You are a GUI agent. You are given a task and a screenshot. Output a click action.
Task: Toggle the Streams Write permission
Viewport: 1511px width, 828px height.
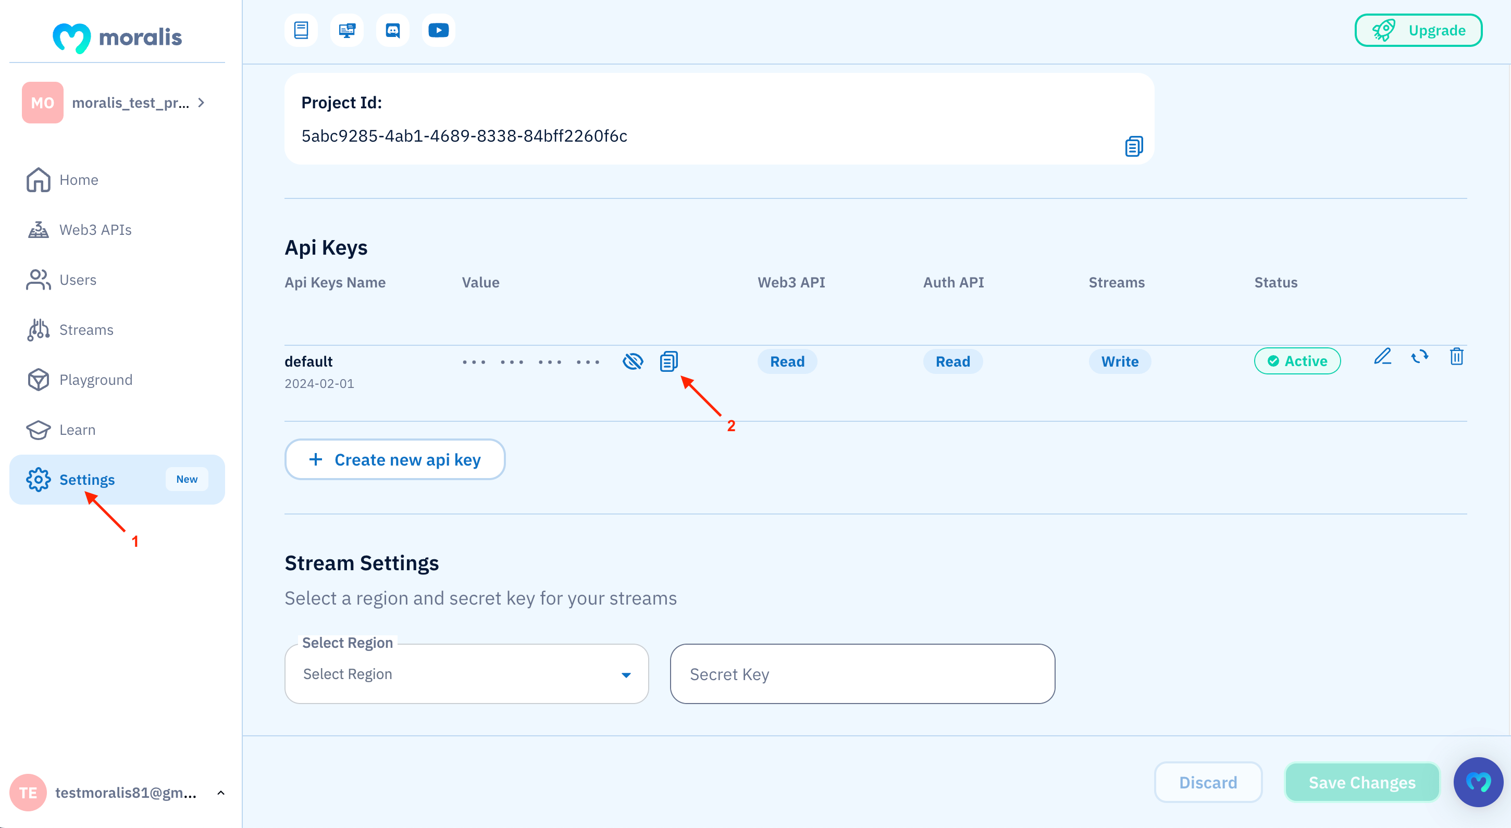click(1119, 361)
